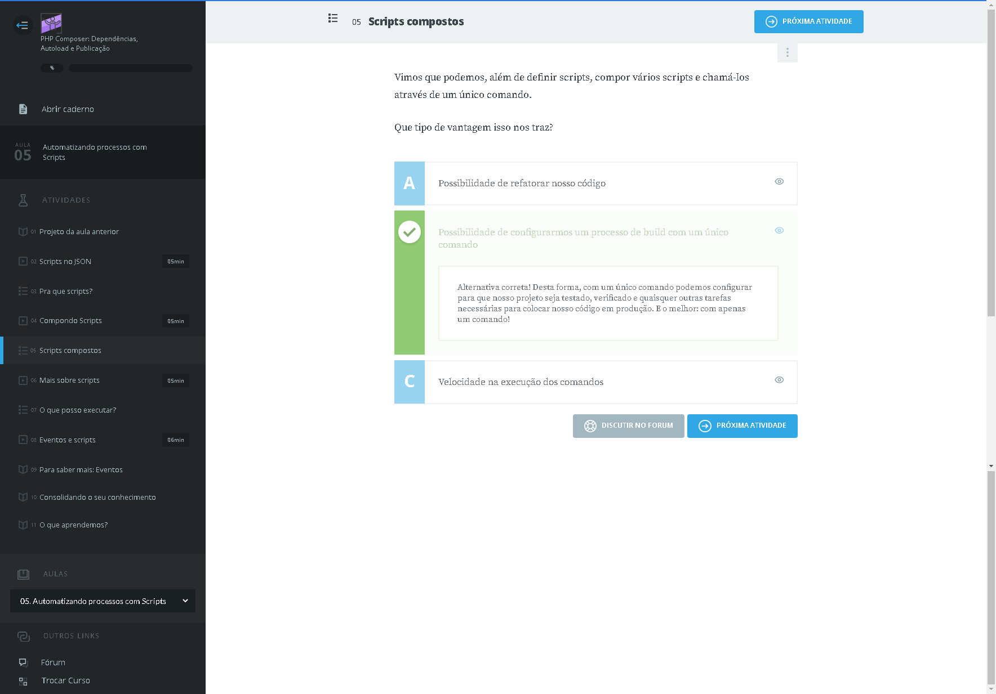
Task: Select answer A about refactoring code
Action: (522, 183)
